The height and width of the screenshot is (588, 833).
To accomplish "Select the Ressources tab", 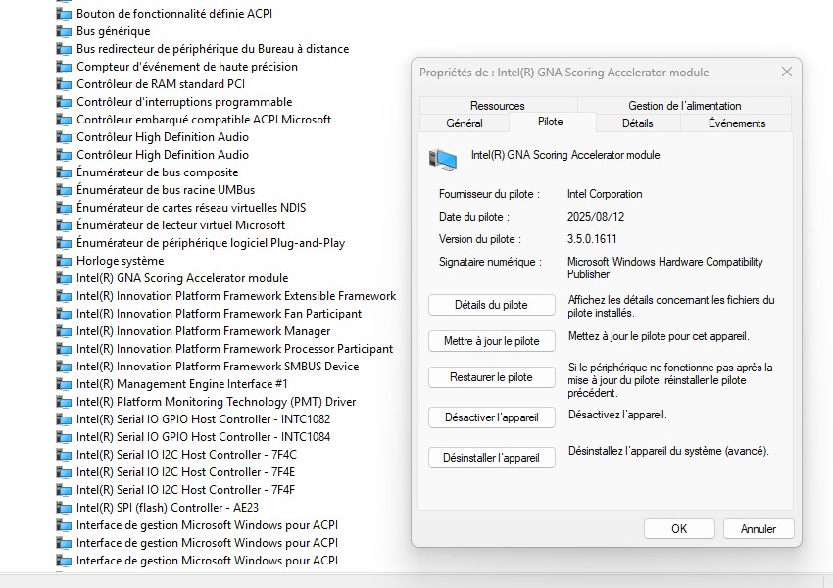I will [x=497, y=105].
